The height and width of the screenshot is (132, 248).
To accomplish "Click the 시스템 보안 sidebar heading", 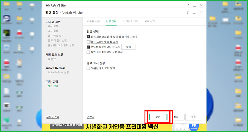I will 53,22.
